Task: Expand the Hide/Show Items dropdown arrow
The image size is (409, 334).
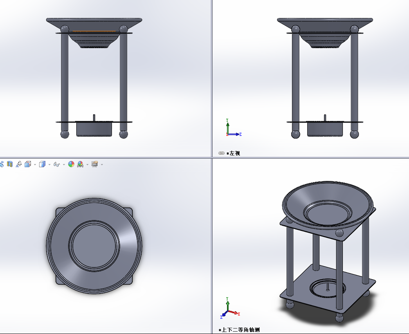Action: [x=64, y=165]
